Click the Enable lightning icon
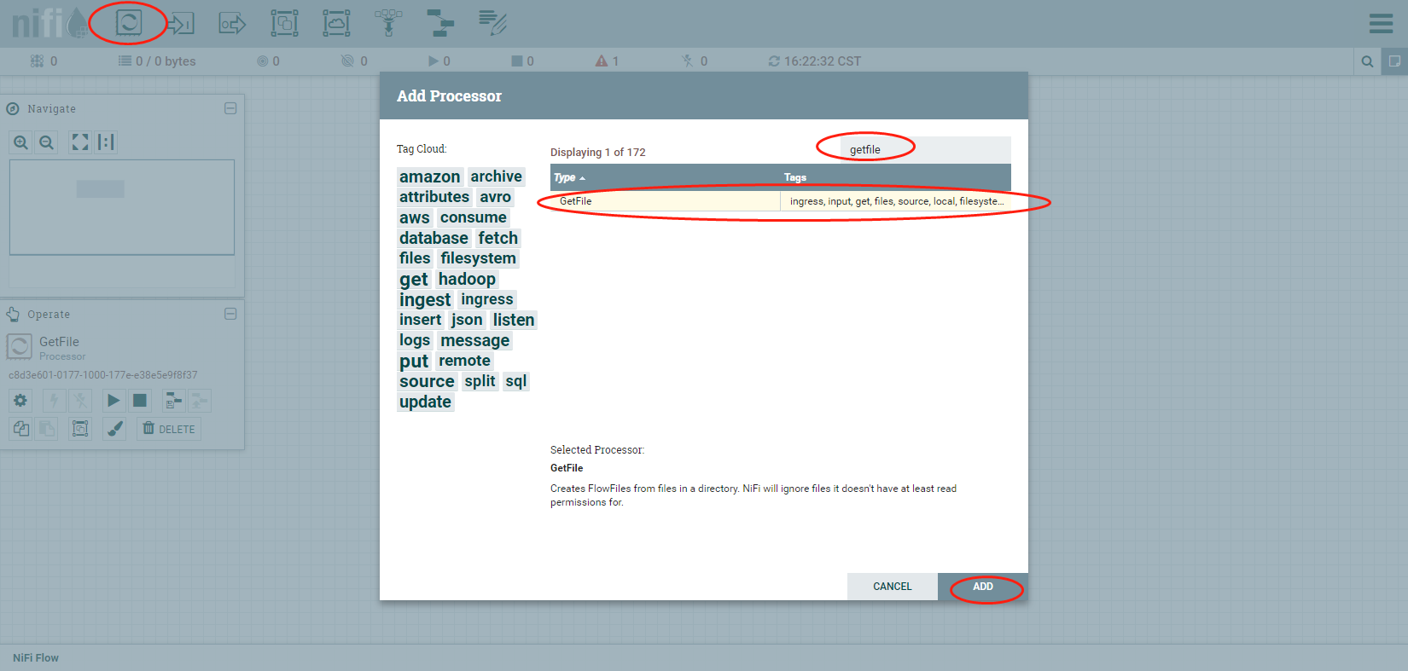The width and height of the screenshot is (1408, 671). (x=54, y=401)
